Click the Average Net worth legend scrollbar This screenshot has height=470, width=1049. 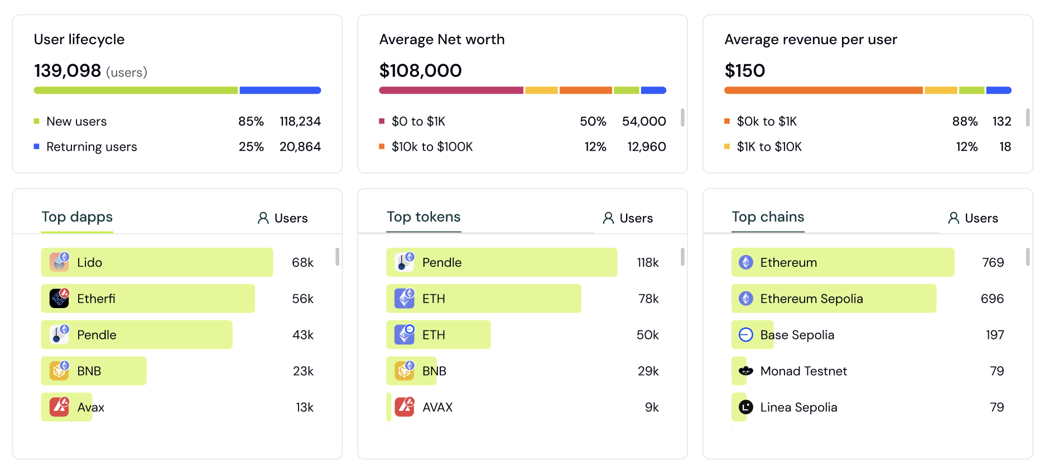[x=682, y=117]
